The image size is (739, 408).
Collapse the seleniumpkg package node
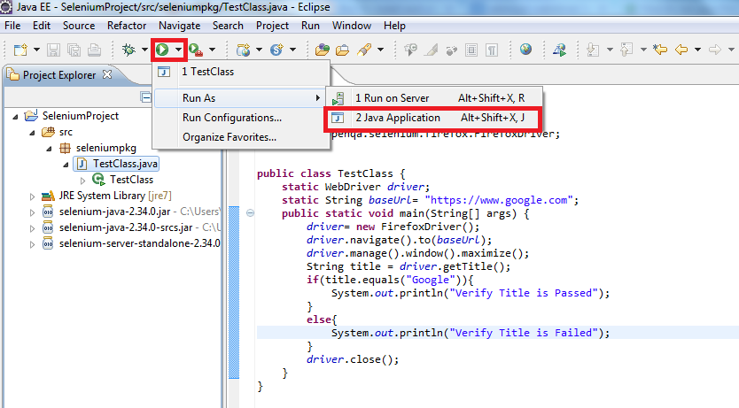tap(50, 149)
